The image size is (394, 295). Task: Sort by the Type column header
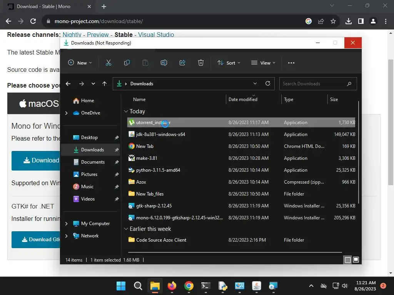point(289,99)
